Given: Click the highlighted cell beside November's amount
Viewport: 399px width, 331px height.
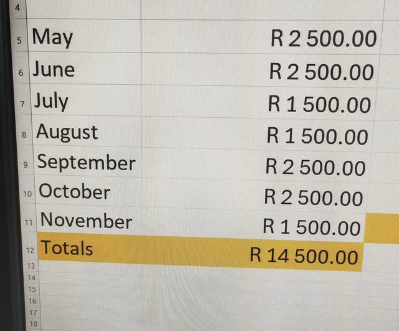Looking at the screenshot, I should [382, 229].
